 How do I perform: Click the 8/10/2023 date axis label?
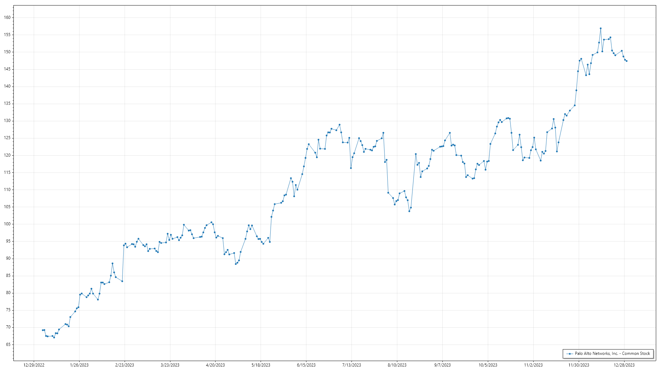point(397,365)
